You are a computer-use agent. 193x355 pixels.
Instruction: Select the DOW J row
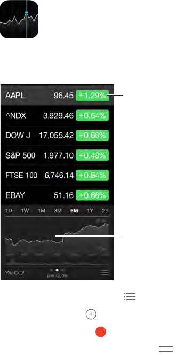click(57, 136)
